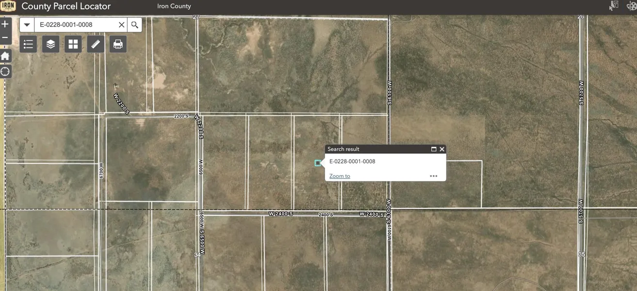
Task: Zoom out with the minus button
Action: point(5,37)
